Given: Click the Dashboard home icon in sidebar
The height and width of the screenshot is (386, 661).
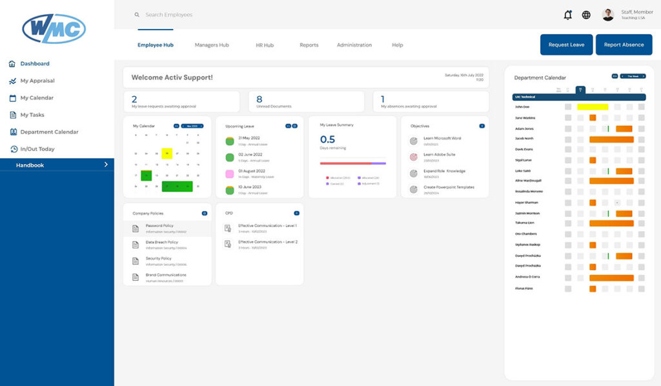Looking at the screenshot, I should [x=12, y=64].
